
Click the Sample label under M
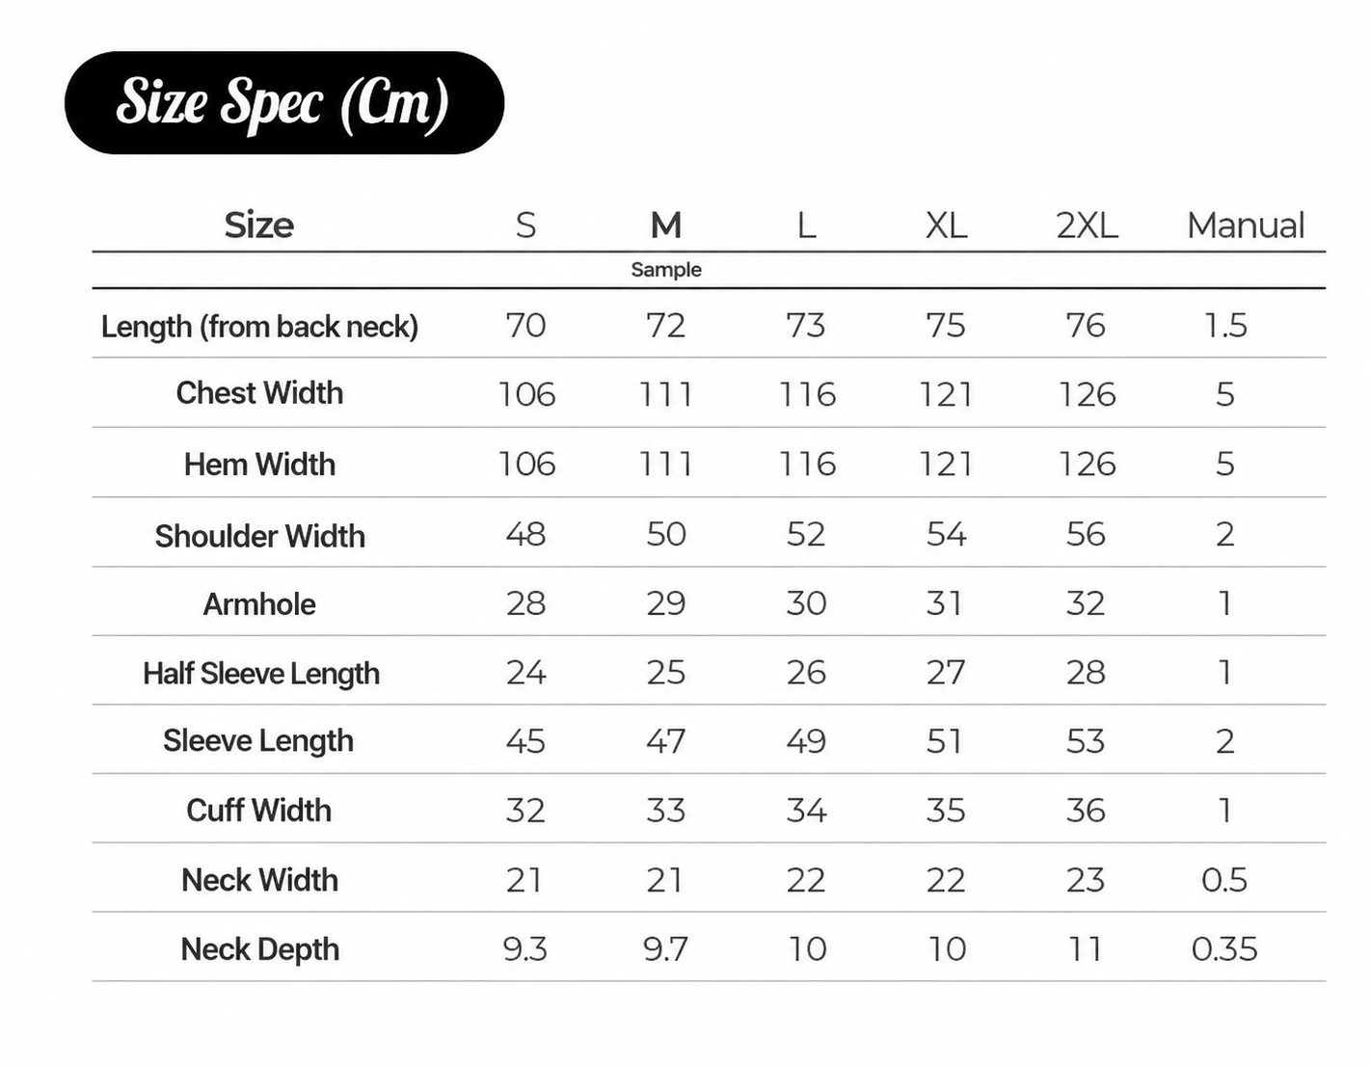coord(666,270)
